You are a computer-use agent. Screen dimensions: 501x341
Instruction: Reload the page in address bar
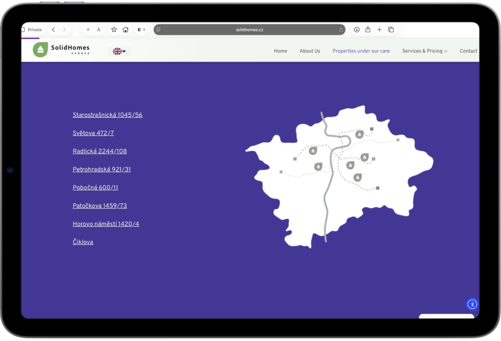pyautogui.click(x=341, y=30)
